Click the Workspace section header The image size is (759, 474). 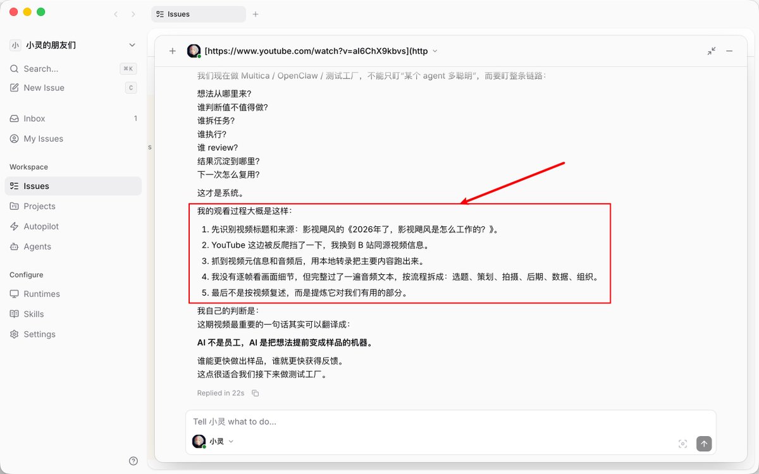tap(28, 167)
